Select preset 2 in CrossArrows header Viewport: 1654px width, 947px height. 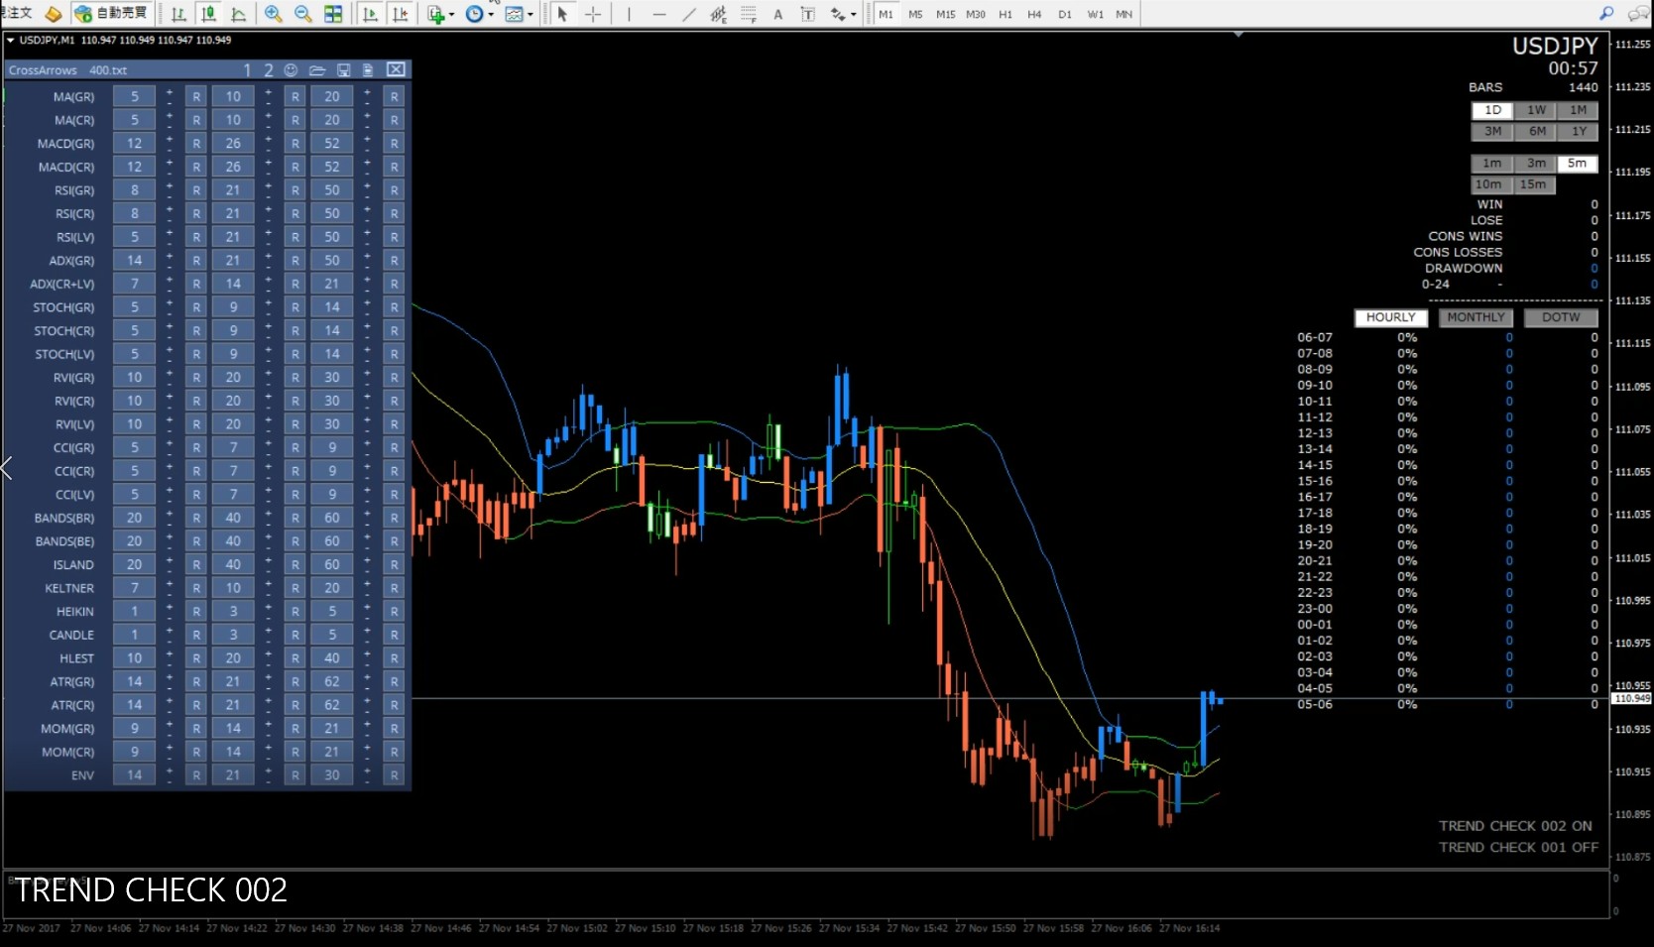[268, 69]
